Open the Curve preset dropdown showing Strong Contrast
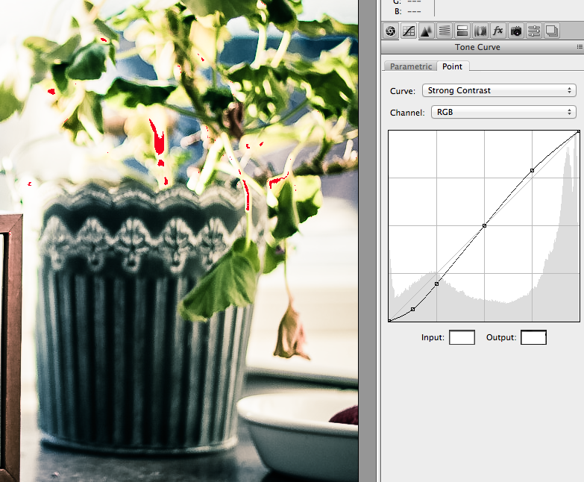 click(x=499, y=90)
